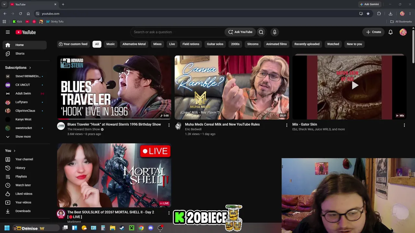Open the Kick bookmark
The height and width of the screenshot is (233, 415).
click(x=17, y=22)
